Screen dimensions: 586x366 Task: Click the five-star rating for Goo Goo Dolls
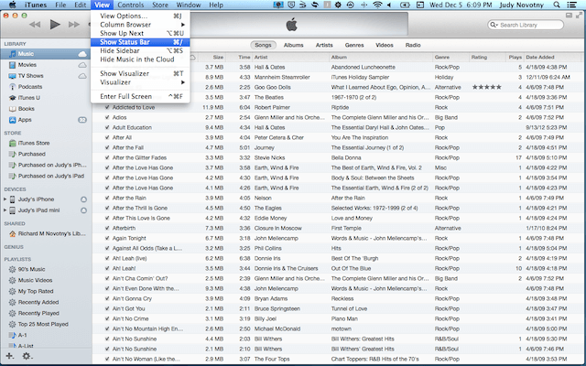tap(486, 88)
